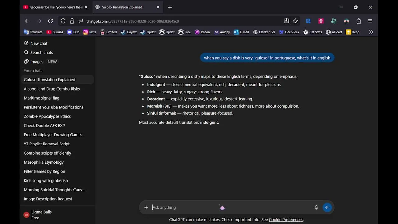Click the plus attach button in composer
398x224 pixels.
(x=146, y=208)
